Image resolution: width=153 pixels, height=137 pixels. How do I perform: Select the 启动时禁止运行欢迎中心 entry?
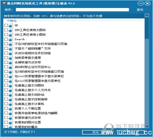tap(33, 67)
